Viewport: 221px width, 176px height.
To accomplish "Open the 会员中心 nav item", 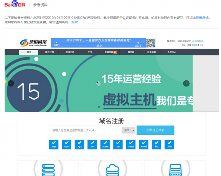I will [x=172, y=52].
